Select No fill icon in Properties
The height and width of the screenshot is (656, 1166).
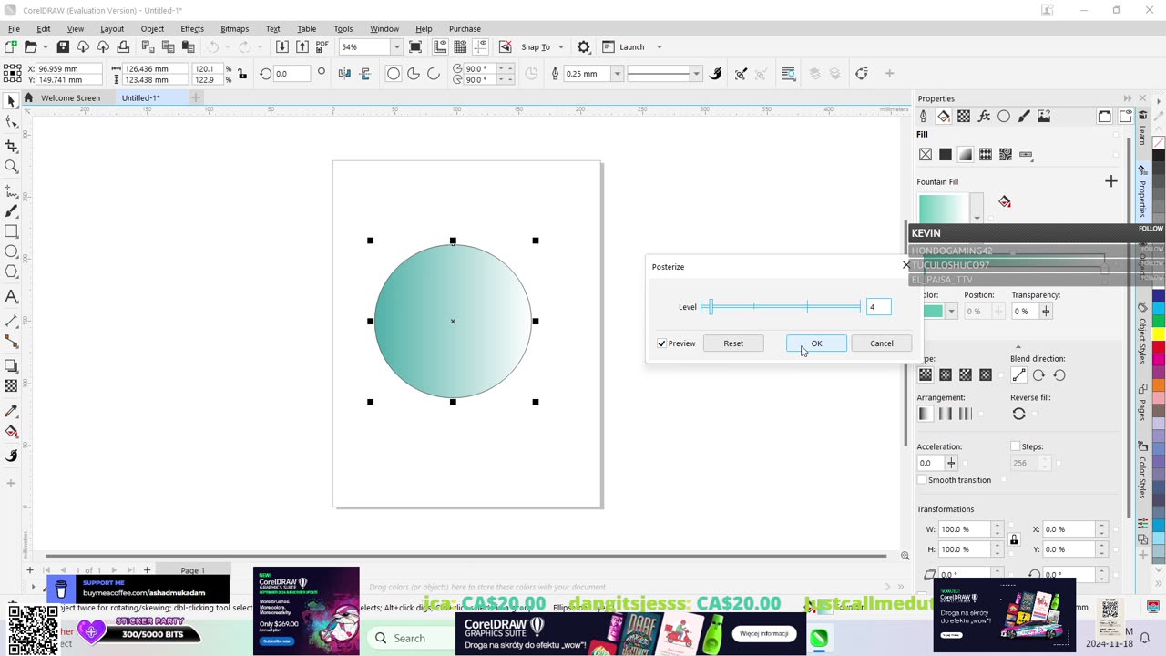click(926, 155)
